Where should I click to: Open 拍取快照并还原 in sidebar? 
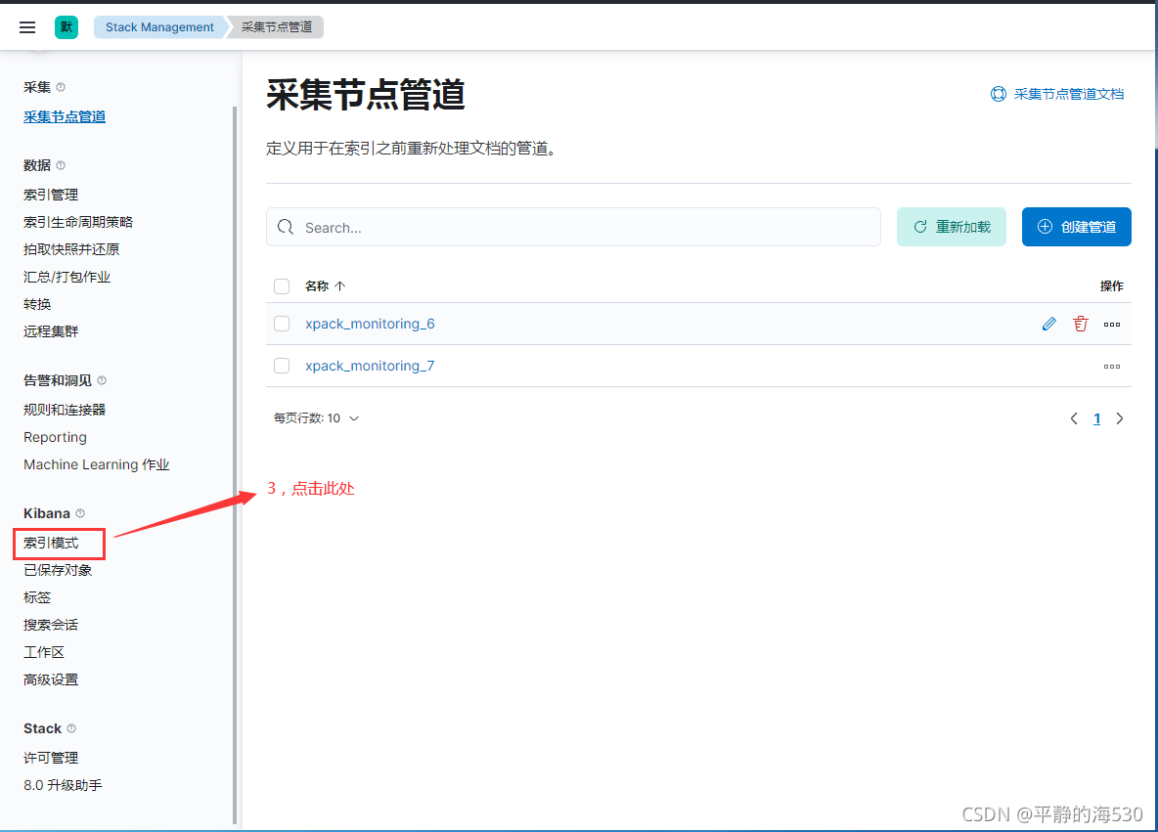point(71,249)
